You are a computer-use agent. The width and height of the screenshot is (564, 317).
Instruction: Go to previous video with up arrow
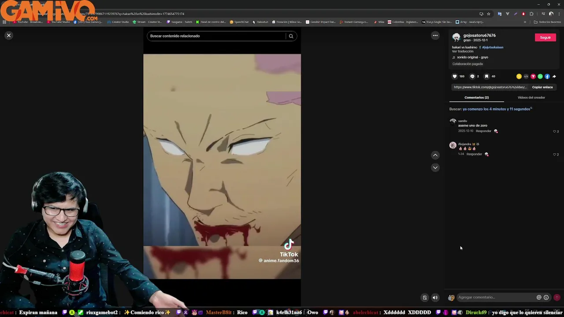pos(435,155)
